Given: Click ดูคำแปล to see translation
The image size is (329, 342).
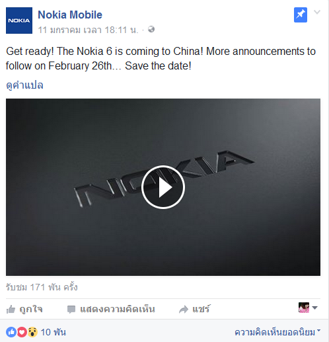Looking at the screenshot, I should (x=24, y=85).
